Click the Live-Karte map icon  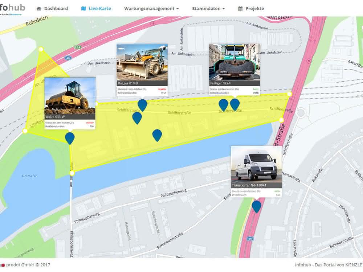83,9
